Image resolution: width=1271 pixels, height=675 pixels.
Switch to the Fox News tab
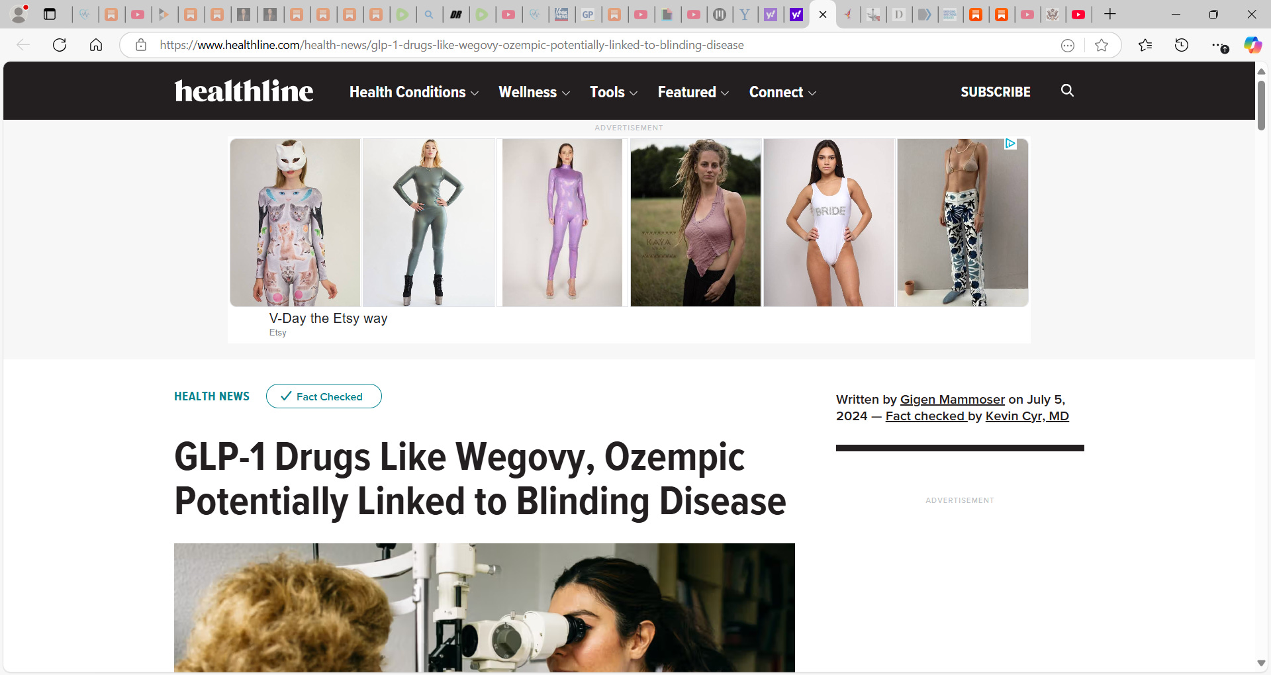(561, 14)
